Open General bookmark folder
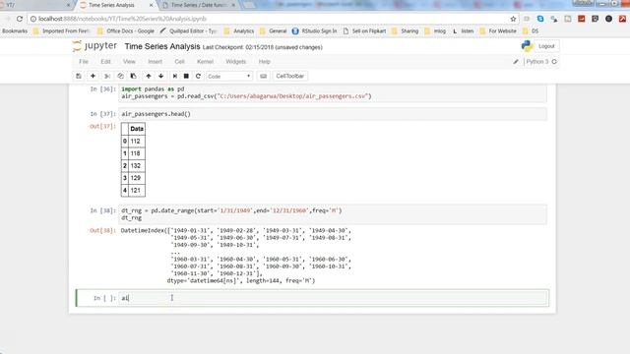The image size is (630, 354). (x=274, y=30)
